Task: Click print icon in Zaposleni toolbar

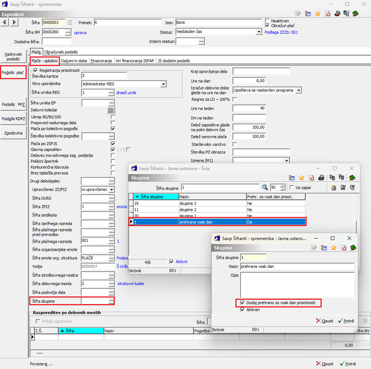Action: (337, 14)
